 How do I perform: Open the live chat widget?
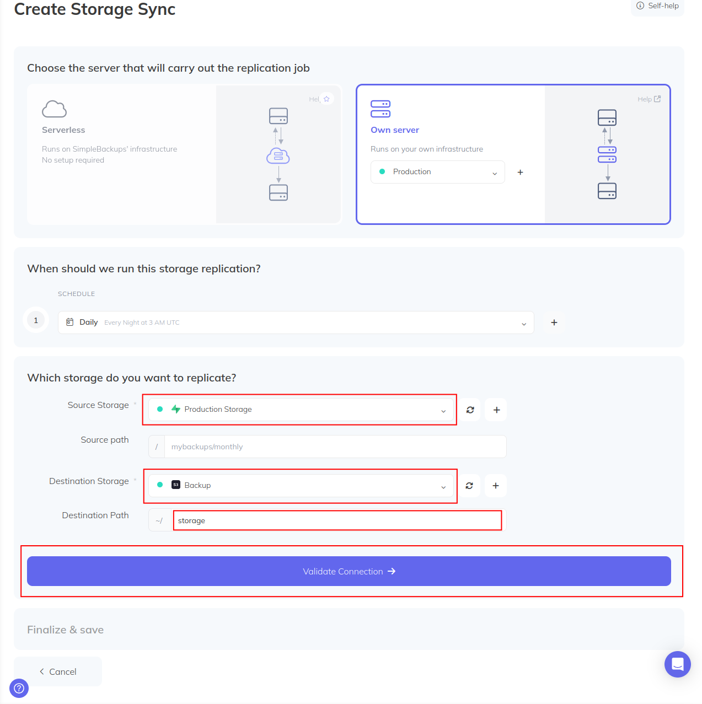tap(678, 664)
